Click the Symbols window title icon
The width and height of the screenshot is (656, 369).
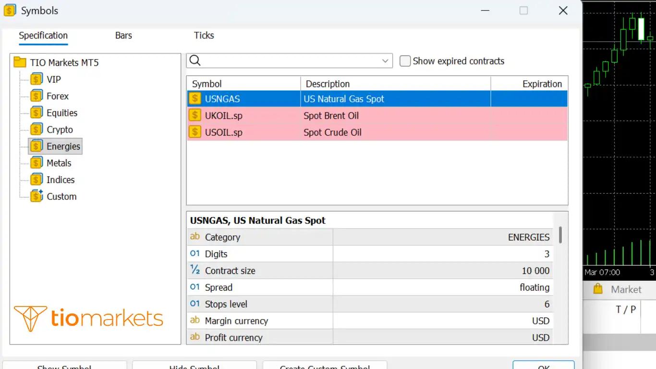coord(10,10)
